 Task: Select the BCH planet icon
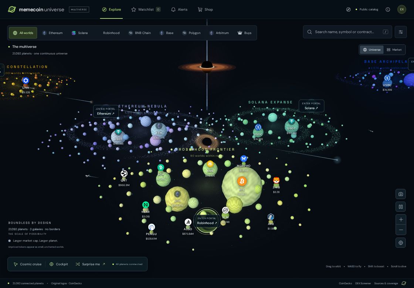[161, 167]
